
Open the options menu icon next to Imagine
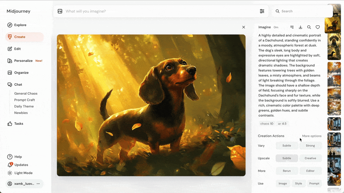click(x=292, y=27)
